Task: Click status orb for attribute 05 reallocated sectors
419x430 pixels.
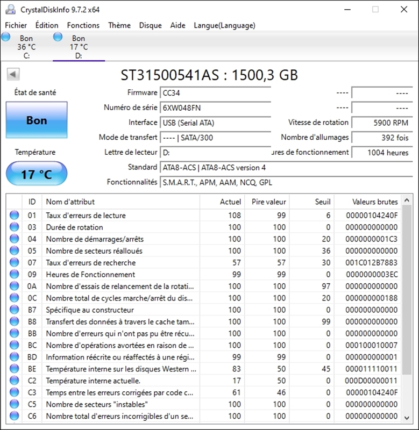Action: tap(14, 251)
